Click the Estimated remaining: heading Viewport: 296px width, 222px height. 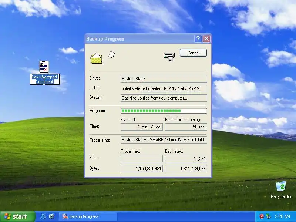coord(183,120)
